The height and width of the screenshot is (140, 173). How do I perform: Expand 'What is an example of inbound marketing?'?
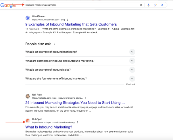click(x=80, y=52)
